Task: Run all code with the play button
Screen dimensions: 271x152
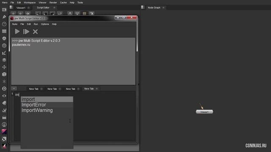Action: pos(17,32)
